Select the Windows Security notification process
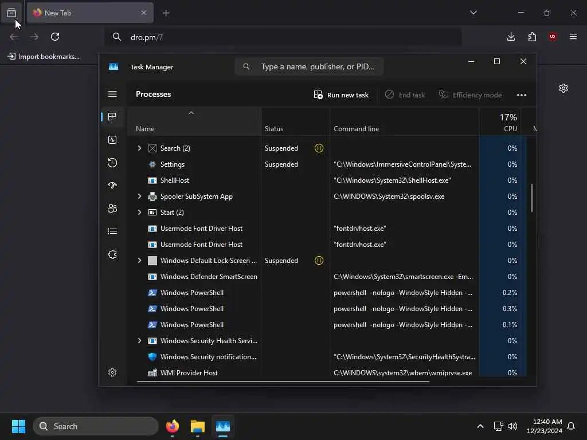 tap(327, 357)
